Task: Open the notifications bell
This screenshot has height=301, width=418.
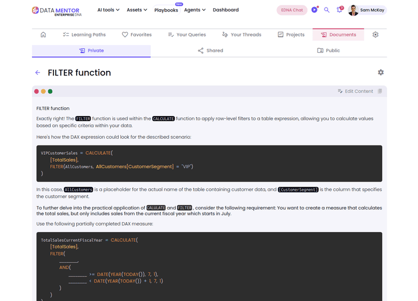Action: point(340,10)
